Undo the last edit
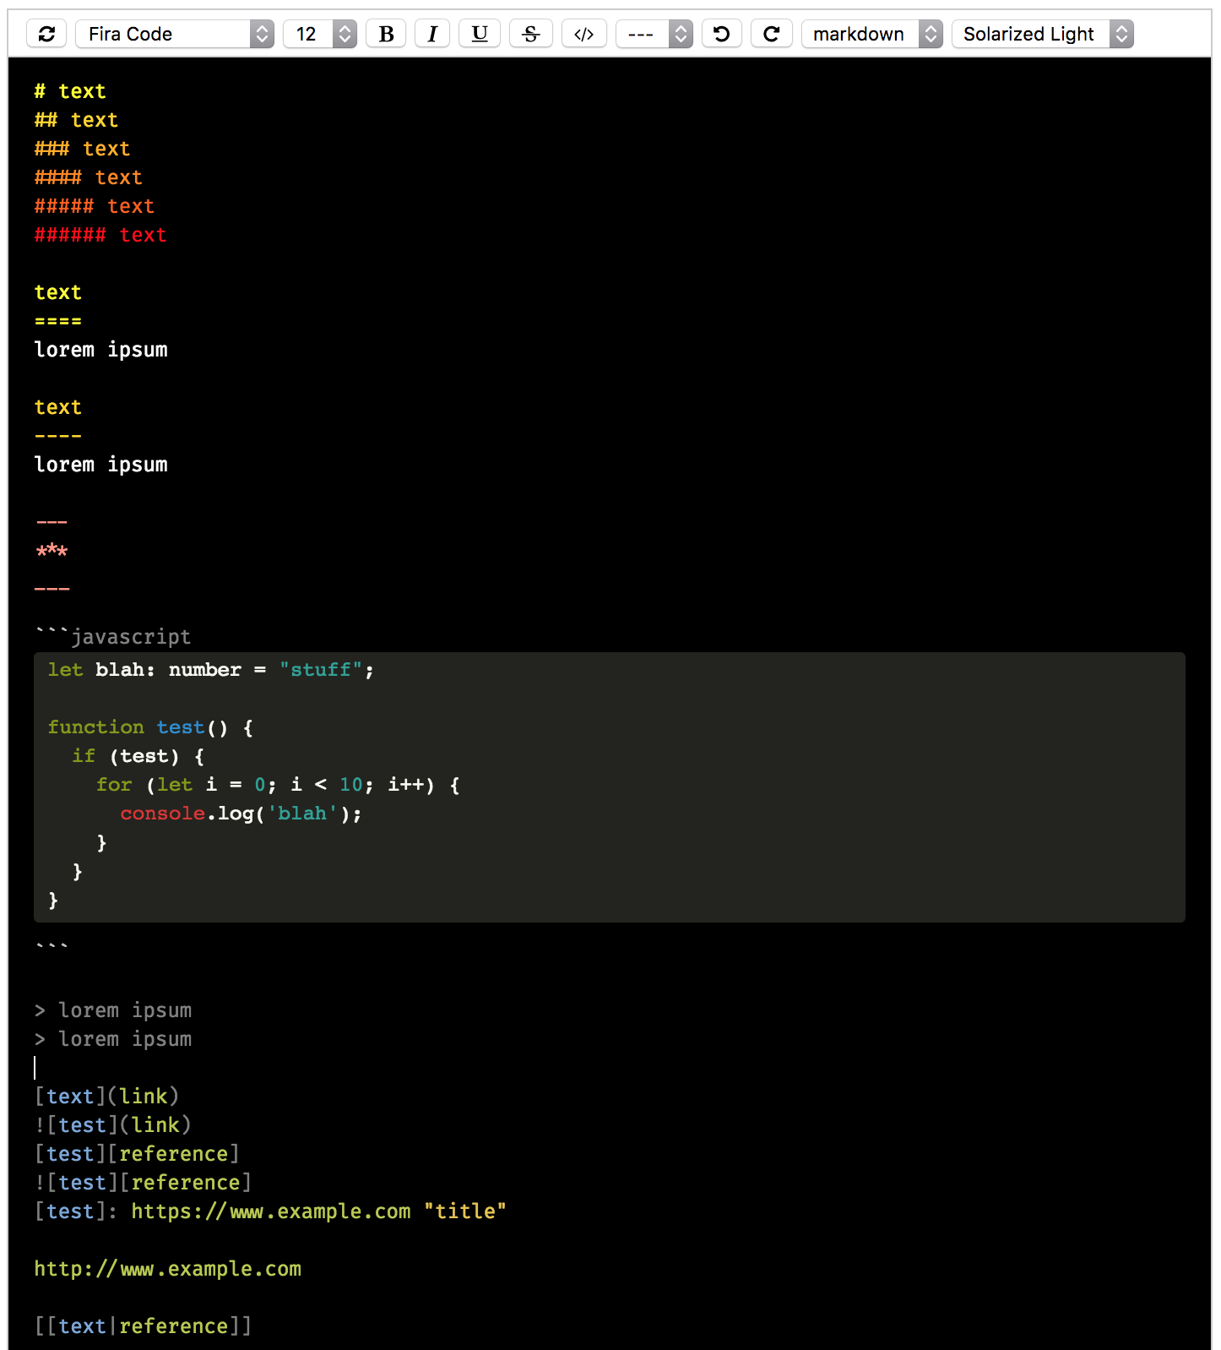 click(721, 34)
